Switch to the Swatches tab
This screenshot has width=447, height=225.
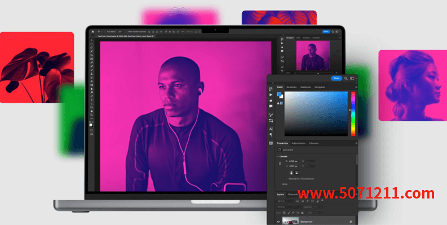291,87
